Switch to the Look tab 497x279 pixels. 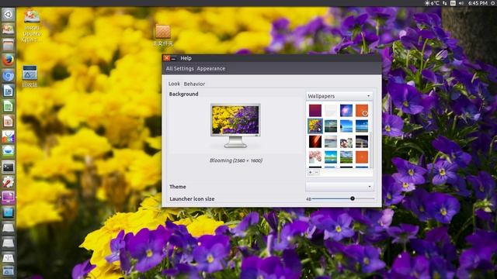[174, 84]
